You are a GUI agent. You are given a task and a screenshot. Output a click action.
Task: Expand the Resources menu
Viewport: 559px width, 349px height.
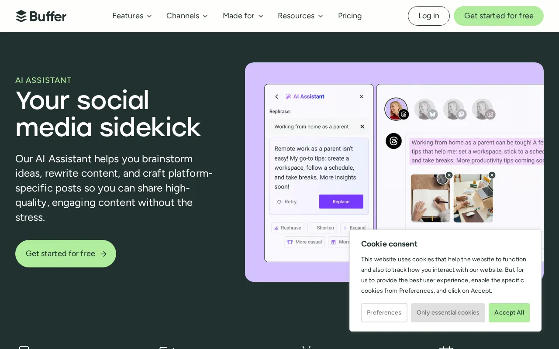click(300, 16)
